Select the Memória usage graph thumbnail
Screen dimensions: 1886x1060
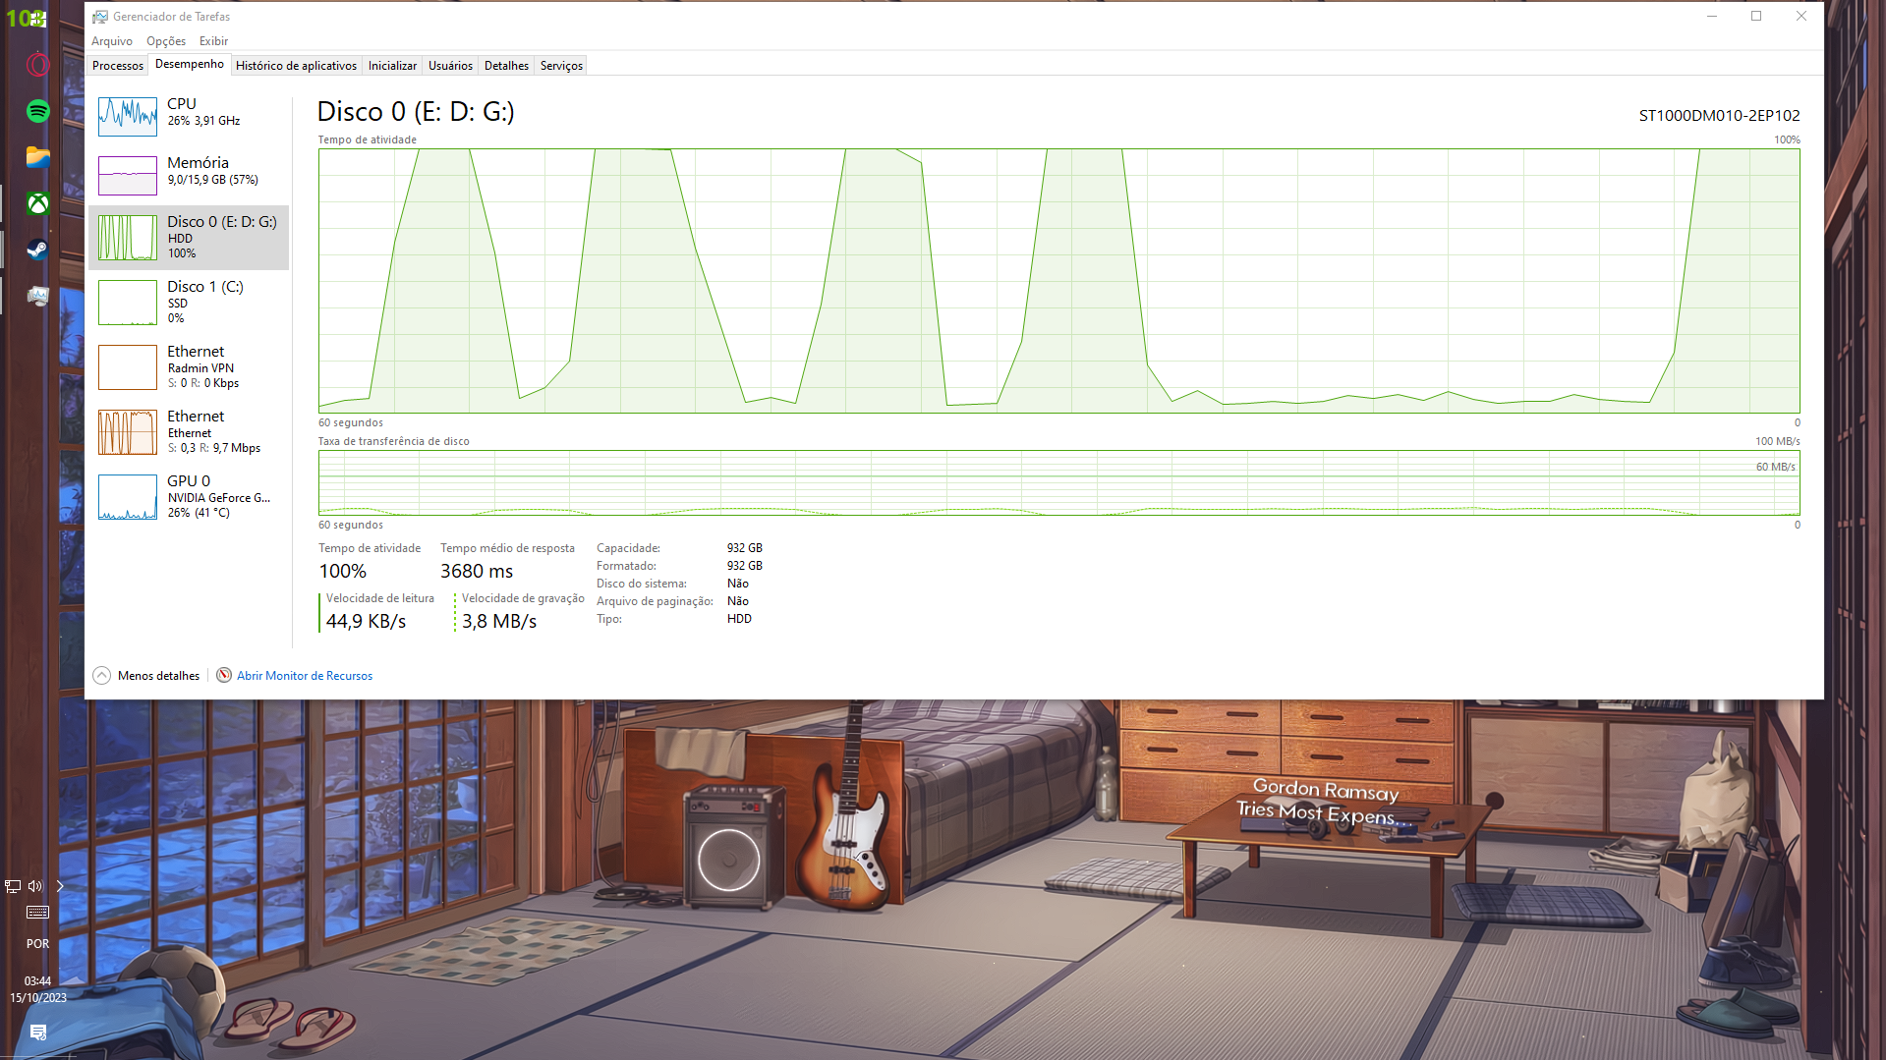point(128,176)
